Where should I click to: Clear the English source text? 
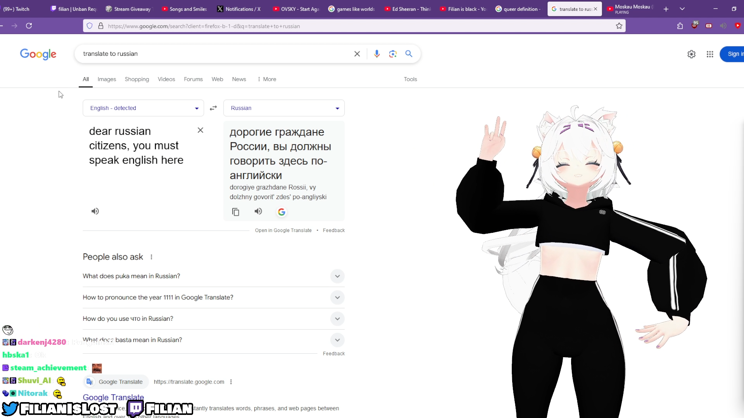click(200, 130)
